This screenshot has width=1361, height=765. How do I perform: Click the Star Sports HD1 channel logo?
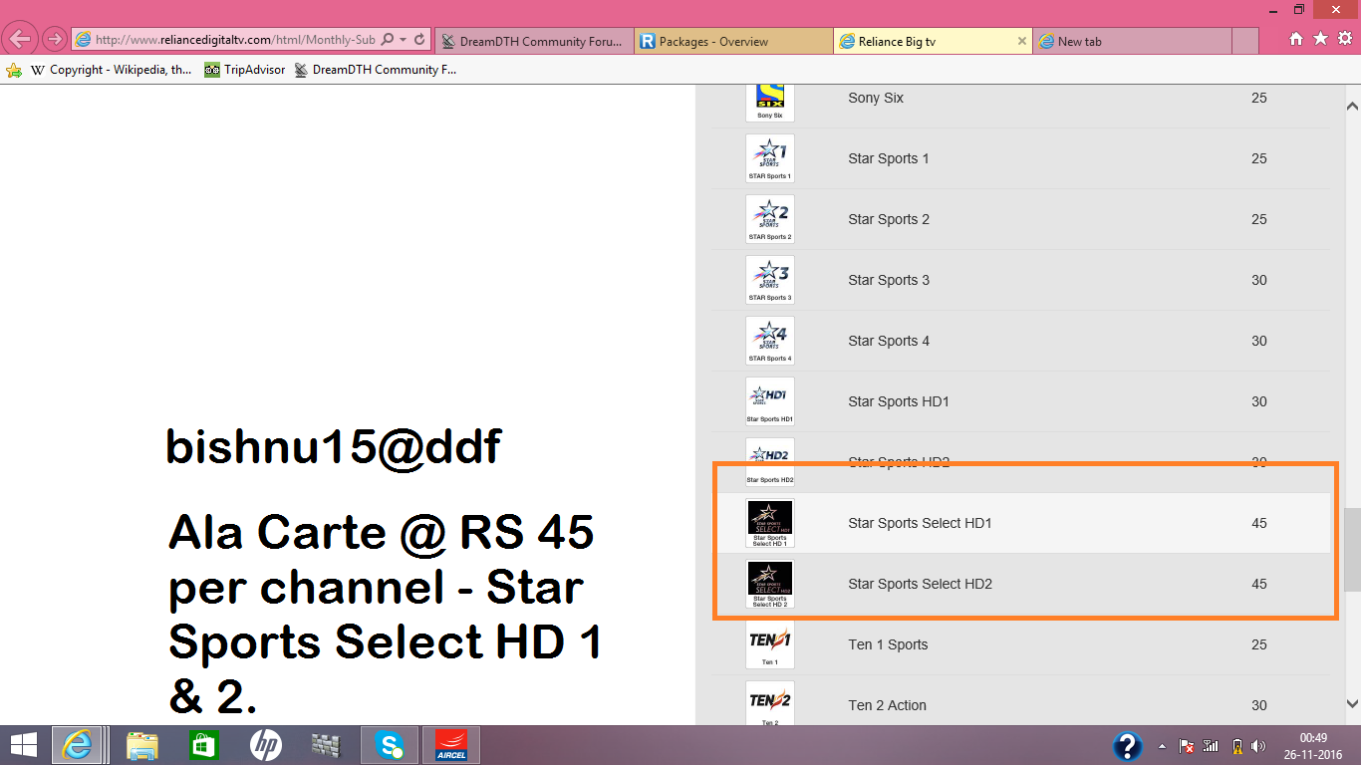coord(770,401)
